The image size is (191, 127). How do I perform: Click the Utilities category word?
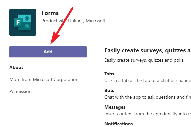click(76, 21)
